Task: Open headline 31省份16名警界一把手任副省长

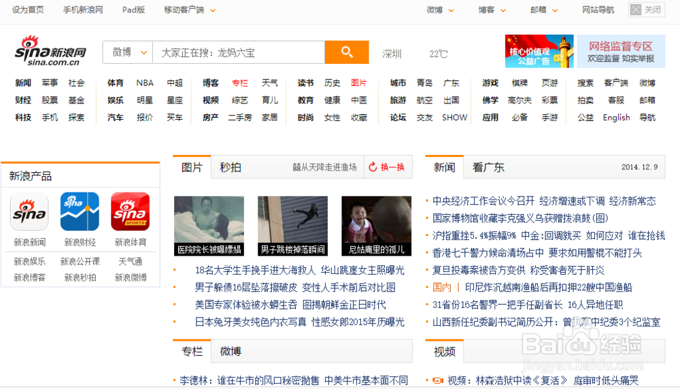Action: [x=498, y=305]
